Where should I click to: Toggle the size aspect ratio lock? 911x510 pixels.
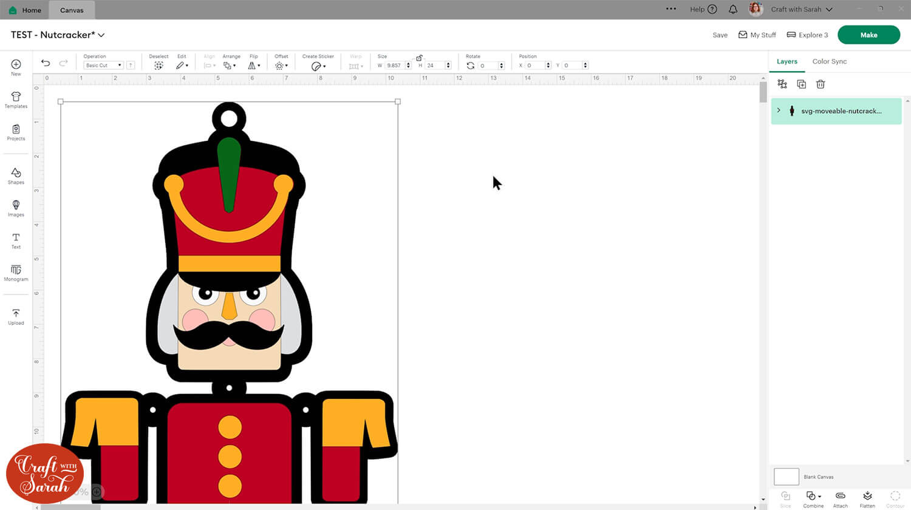[x=419, y=58]
